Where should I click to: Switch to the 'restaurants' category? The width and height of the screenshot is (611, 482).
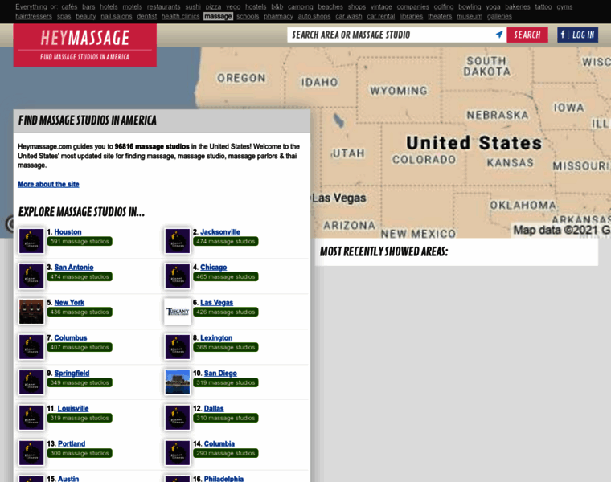163,6
